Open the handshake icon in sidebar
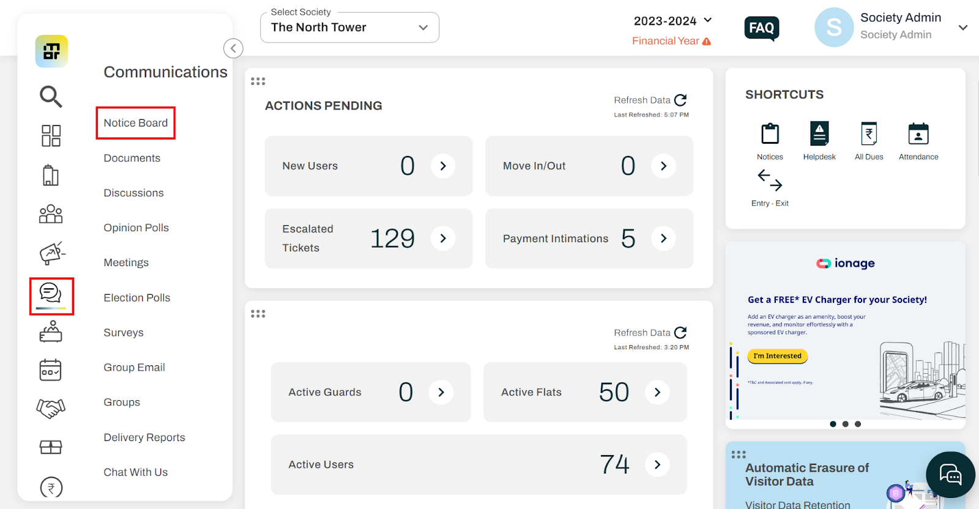This screenshot has width=979, height=509. coord(51,408)
